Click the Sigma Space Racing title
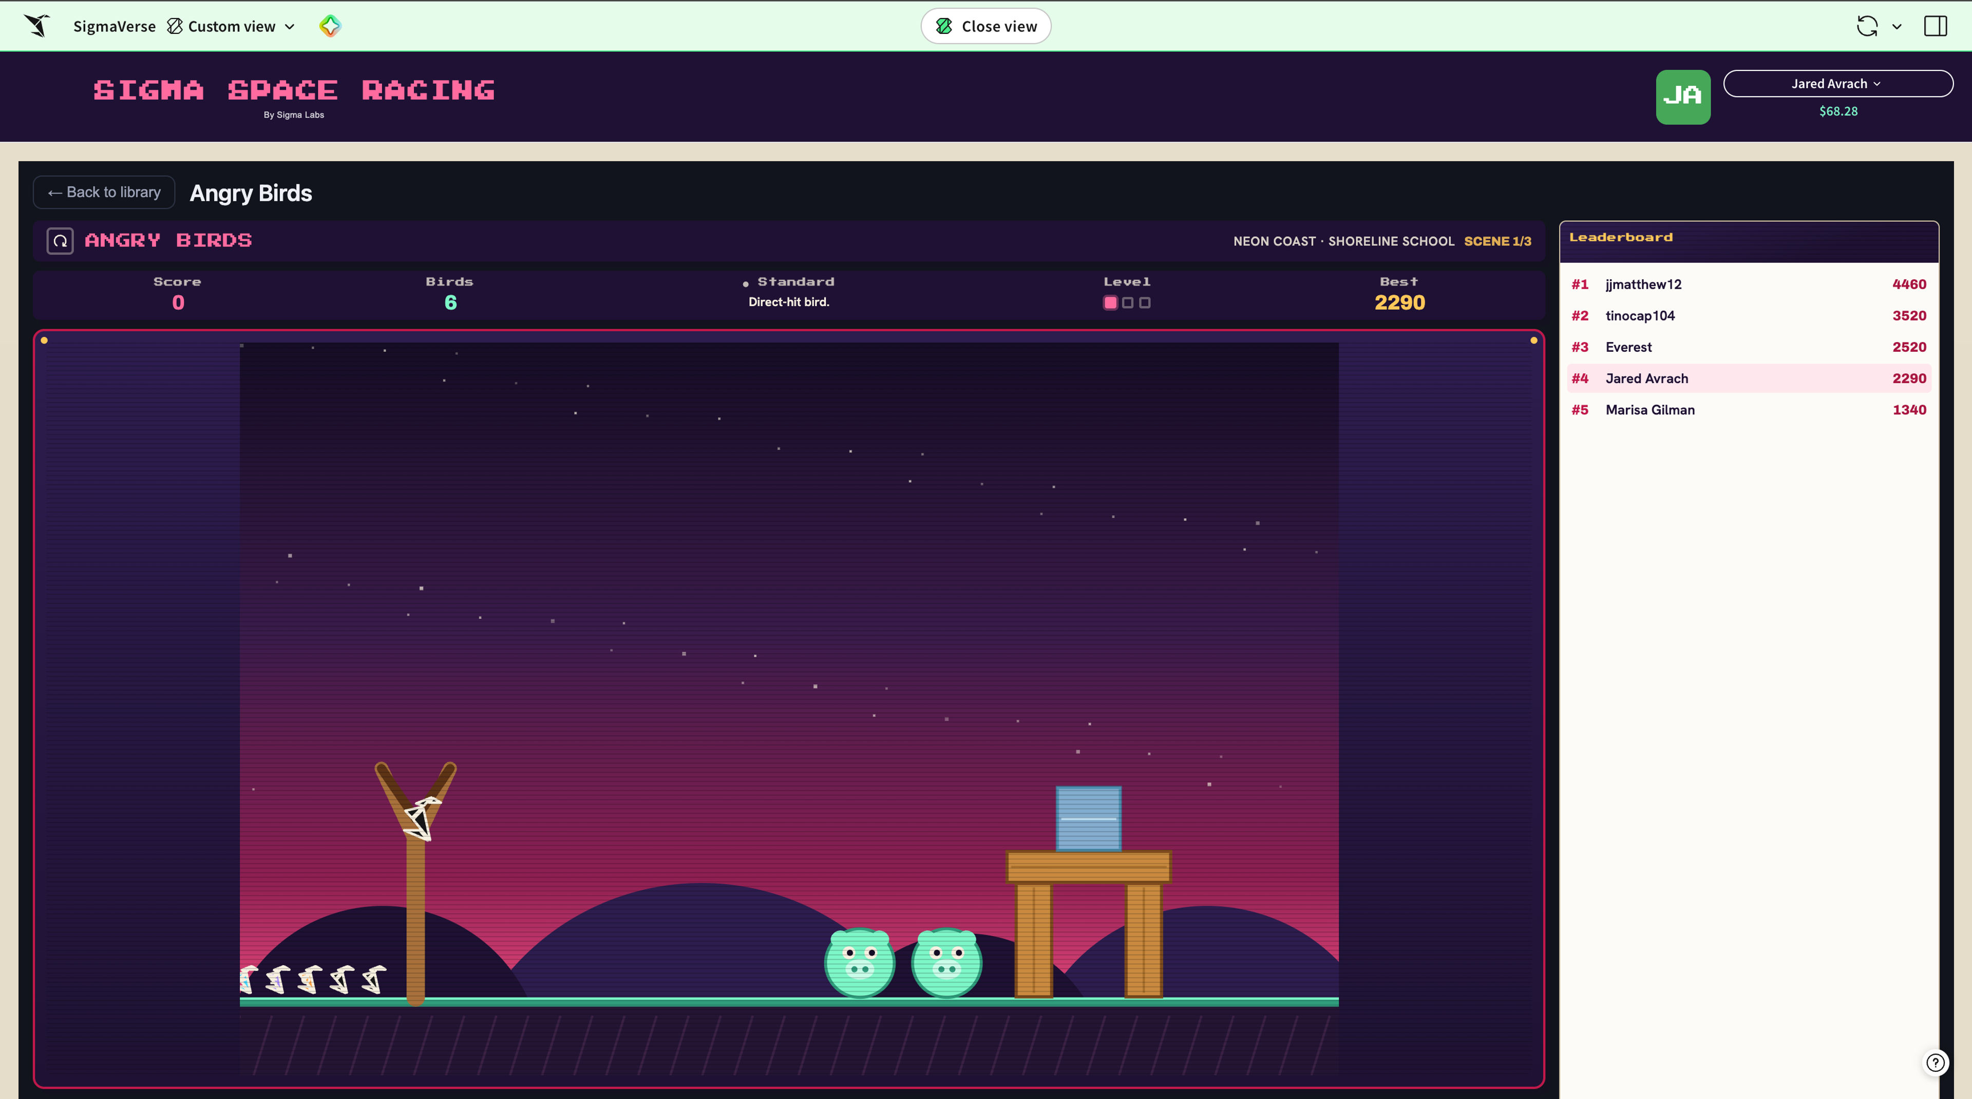Image resolution: width=1972 pixels, height=1099 pixels. coord(294,90)
